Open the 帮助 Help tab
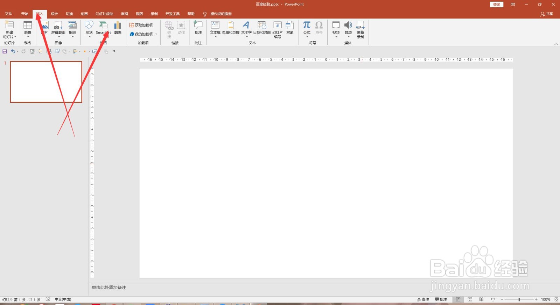 (x=191, y=14)
